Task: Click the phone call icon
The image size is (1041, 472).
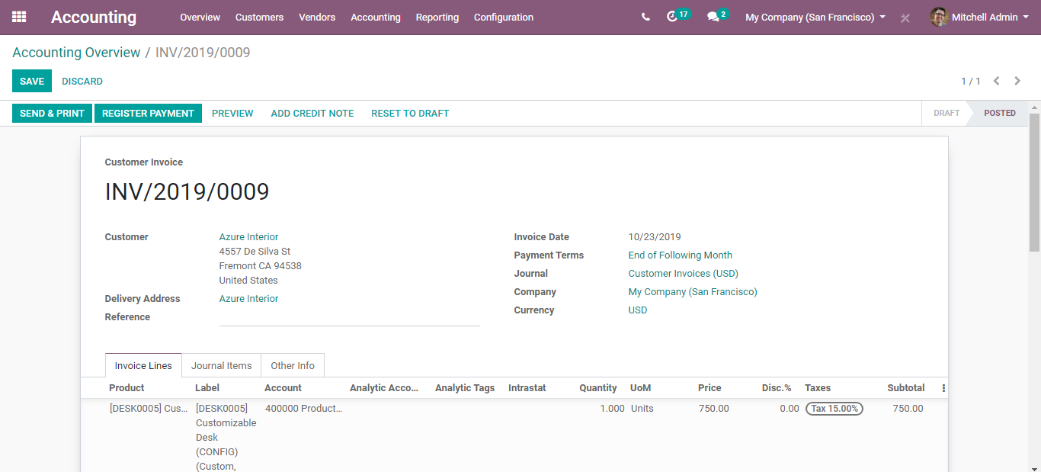Action: pyautogui.click(x=645, y=17)
